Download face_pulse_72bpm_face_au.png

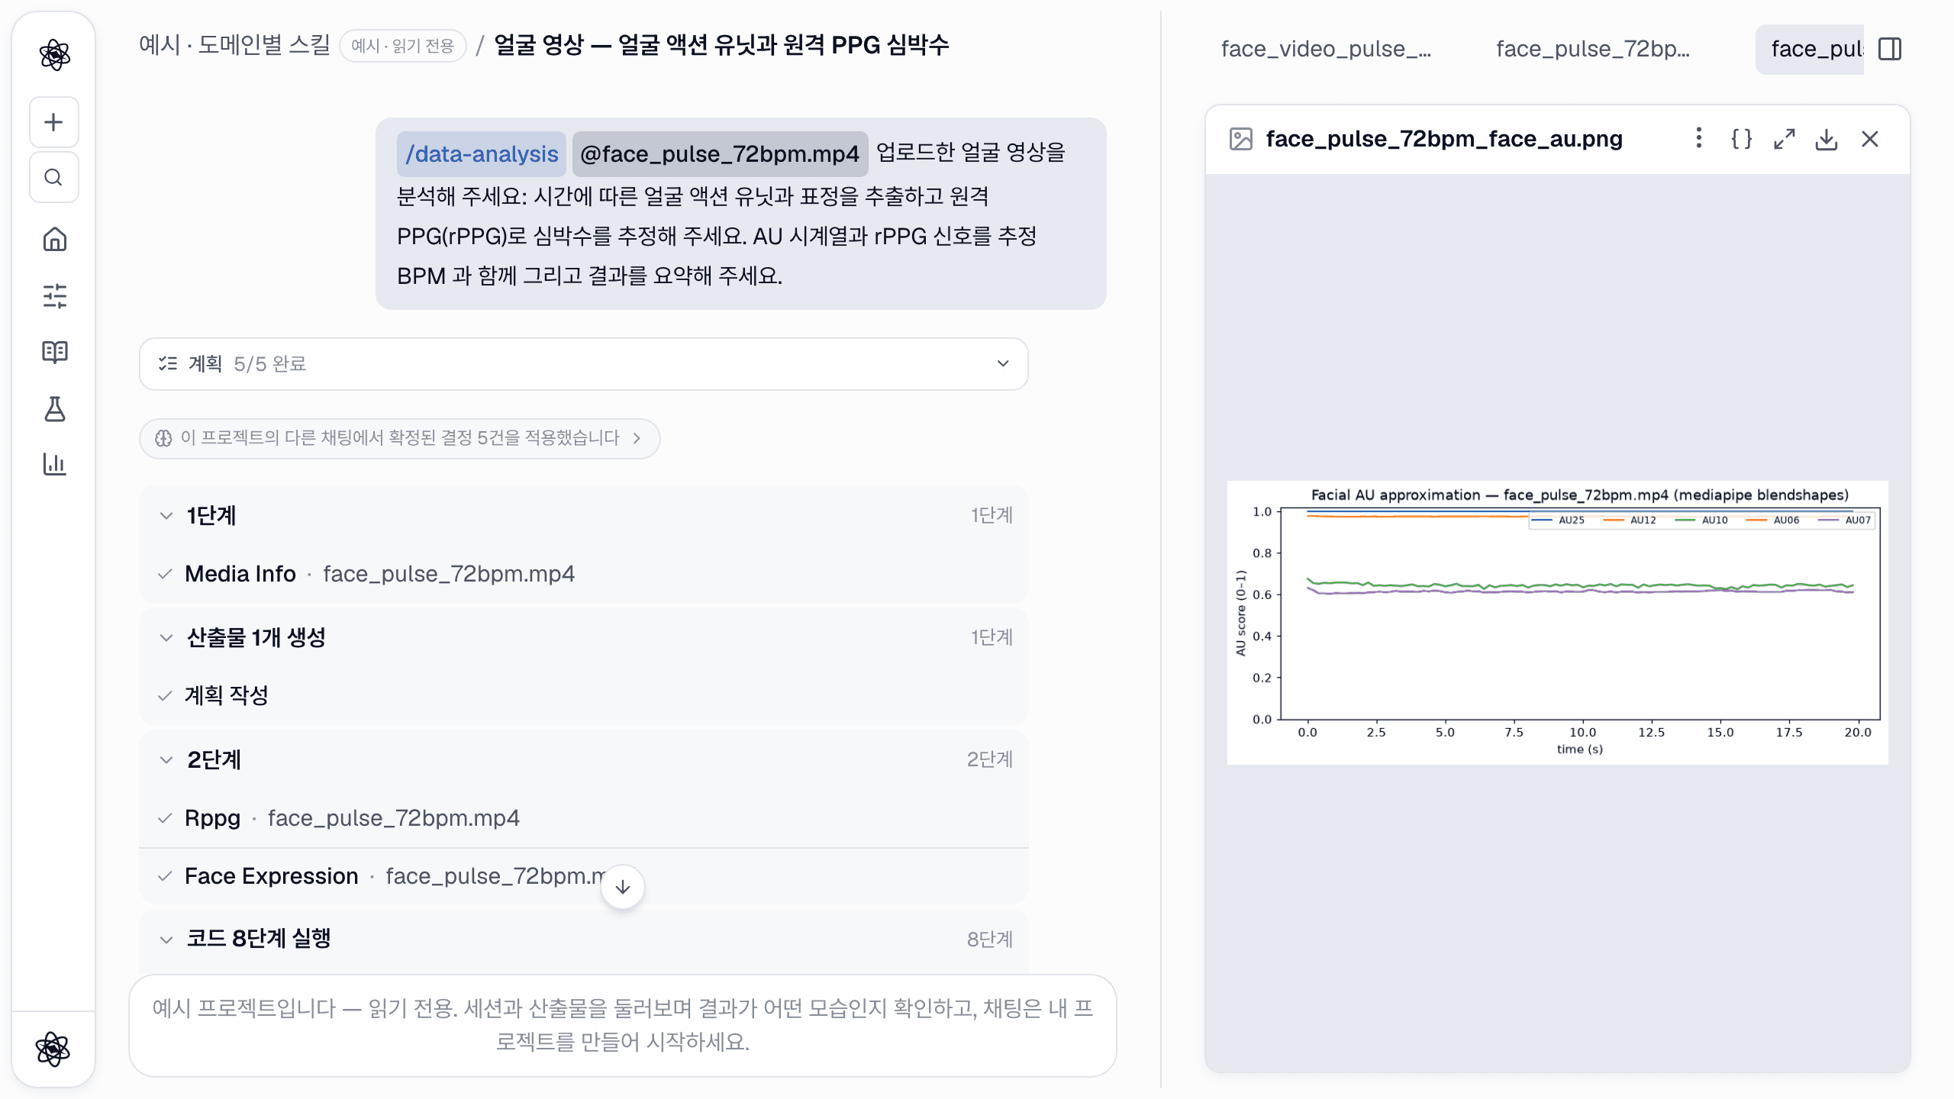click(1827, 139)
